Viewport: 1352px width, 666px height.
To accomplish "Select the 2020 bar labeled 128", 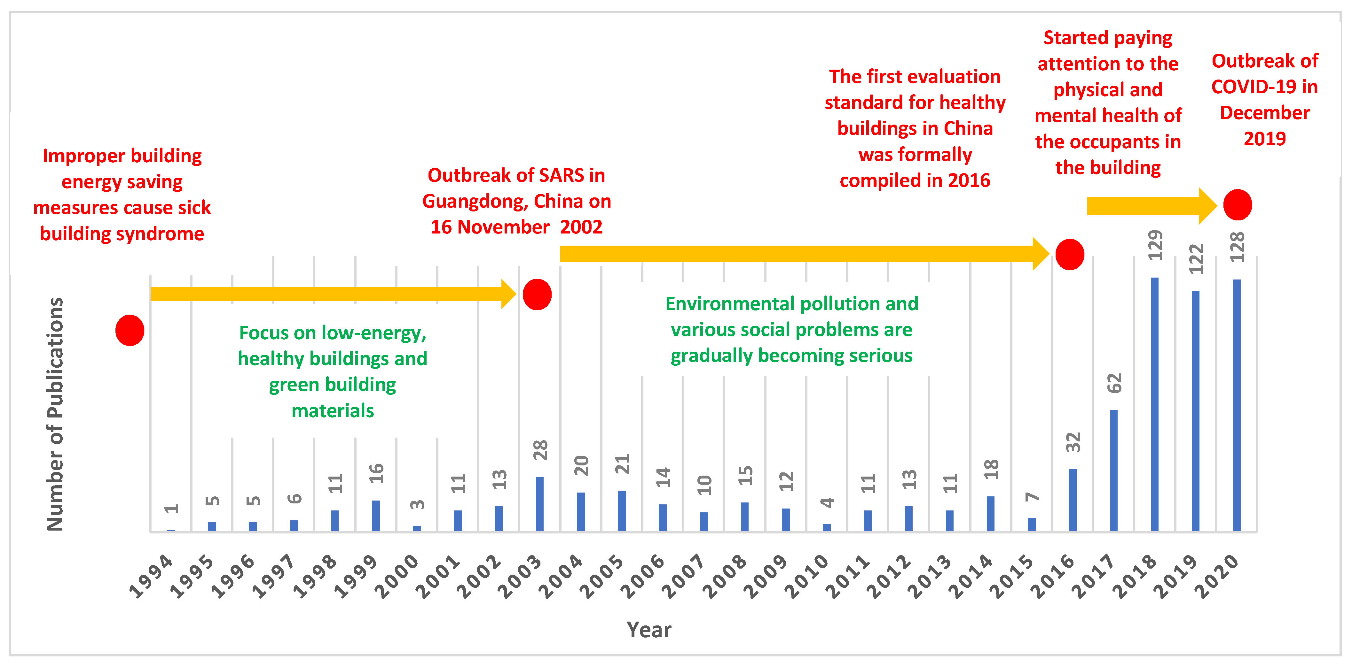I will pyautogui.click(x=1237, y=405).
